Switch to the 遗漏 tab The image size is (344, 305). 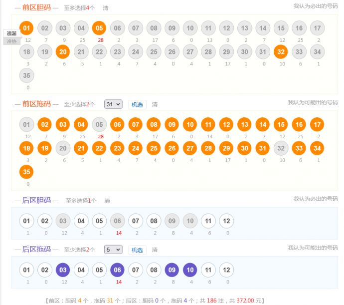click(11, 33)
